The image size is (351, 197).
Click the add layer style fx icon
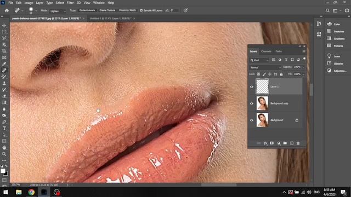click(x=265, y=143)
